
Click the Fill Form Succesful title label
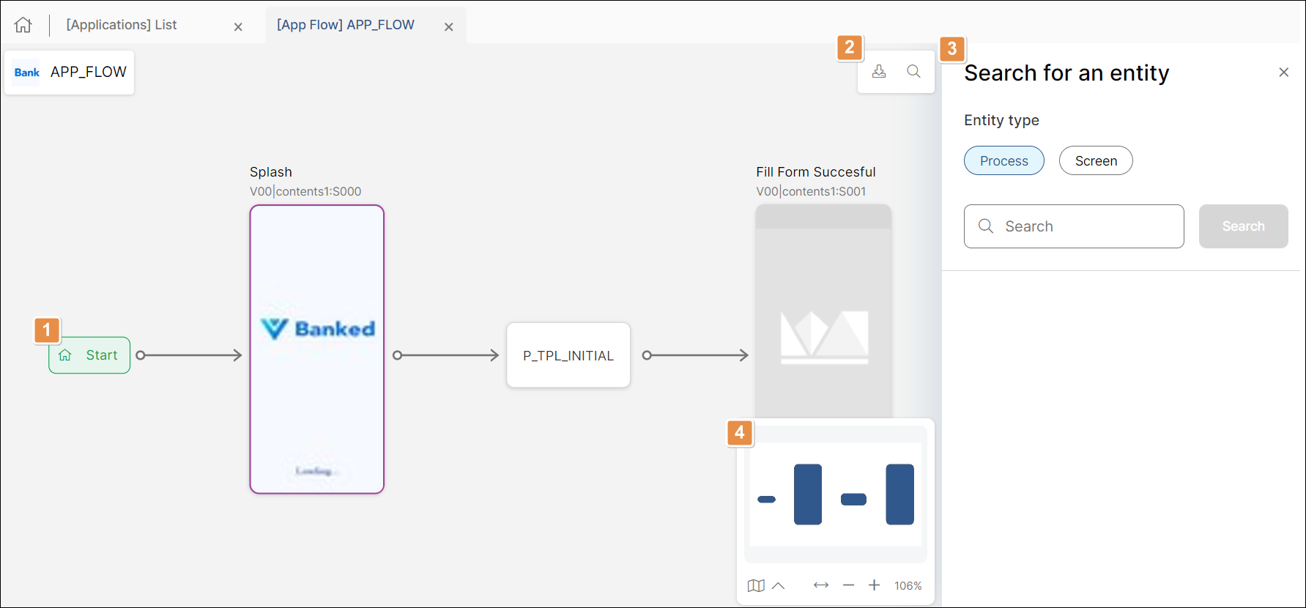[x=816, y=172]
